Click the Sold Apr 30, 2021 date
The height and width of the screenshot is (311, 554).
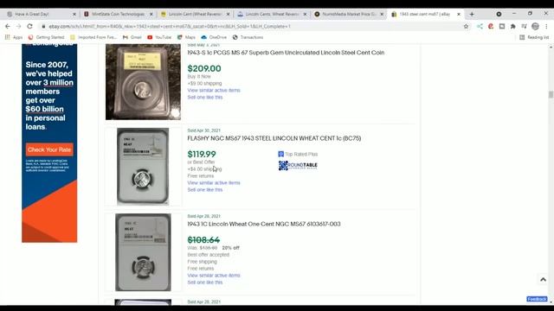(x=204, y=130)
